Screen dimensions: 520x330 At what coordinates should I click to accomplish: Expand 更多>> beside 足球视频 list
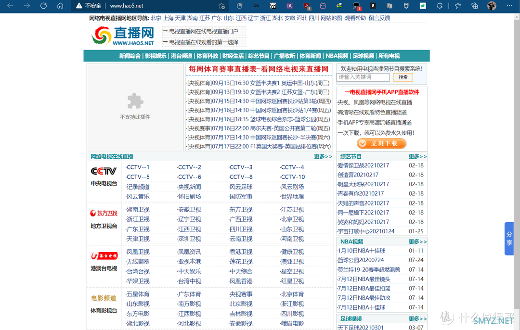click(417, 319)
